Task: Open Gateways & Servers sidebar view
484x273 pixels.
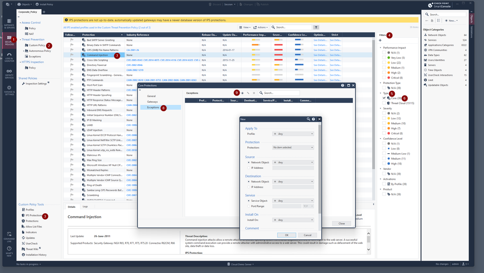Action: point(9,23)
